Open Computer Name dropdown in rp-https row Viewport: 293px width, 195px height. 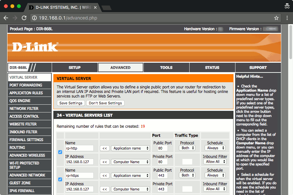click(x=131, y=189)
